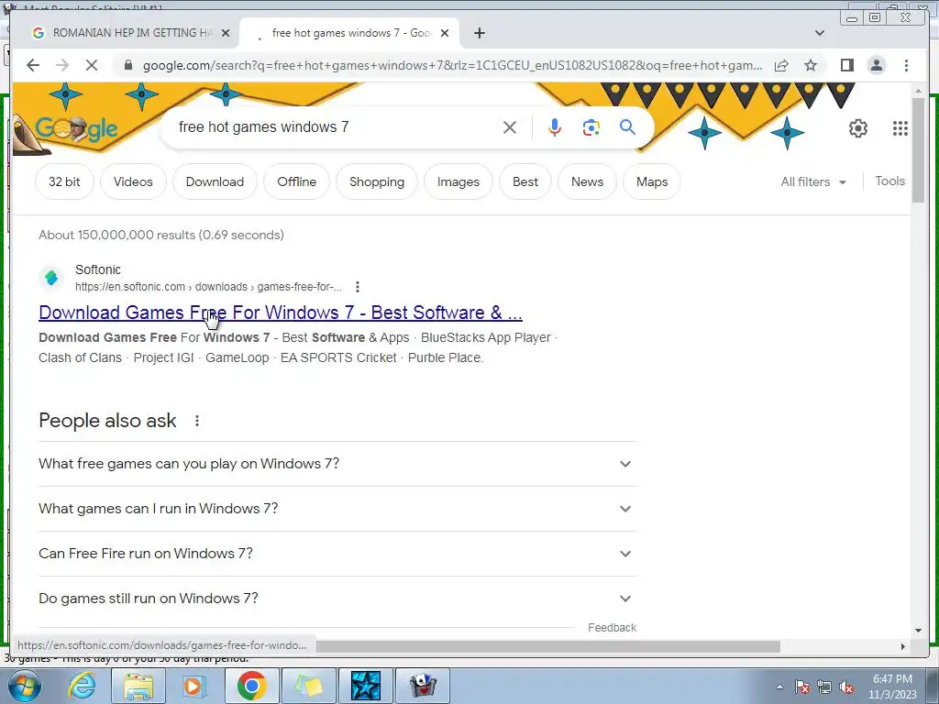939x704 pixels.
Task: Open the tab search dropdown
Action: pyautogui.click(x=820, y=33)
